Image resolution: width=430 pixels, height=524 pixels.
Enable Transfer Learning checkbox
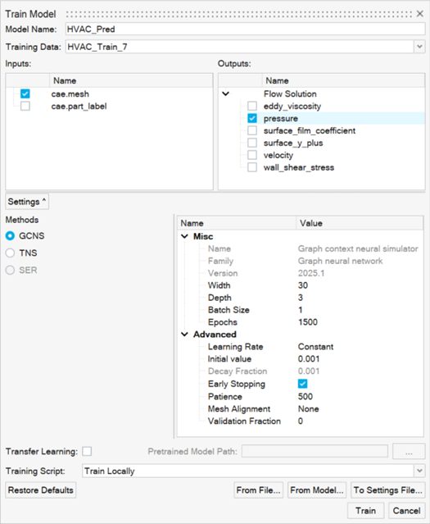point(87,452)
